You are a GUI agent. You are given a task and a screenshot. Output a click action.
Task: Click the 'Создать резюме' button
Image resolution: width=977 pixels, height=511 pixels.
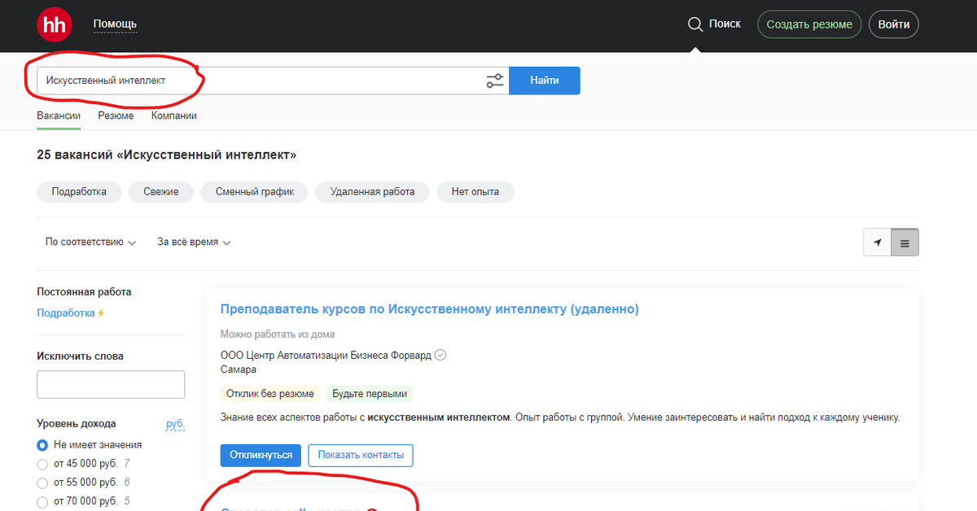tap(808, 24)
